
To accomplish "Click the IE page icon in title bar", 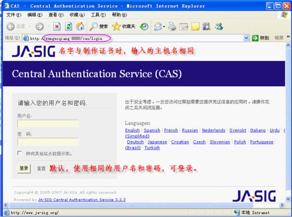I will 7,6.
